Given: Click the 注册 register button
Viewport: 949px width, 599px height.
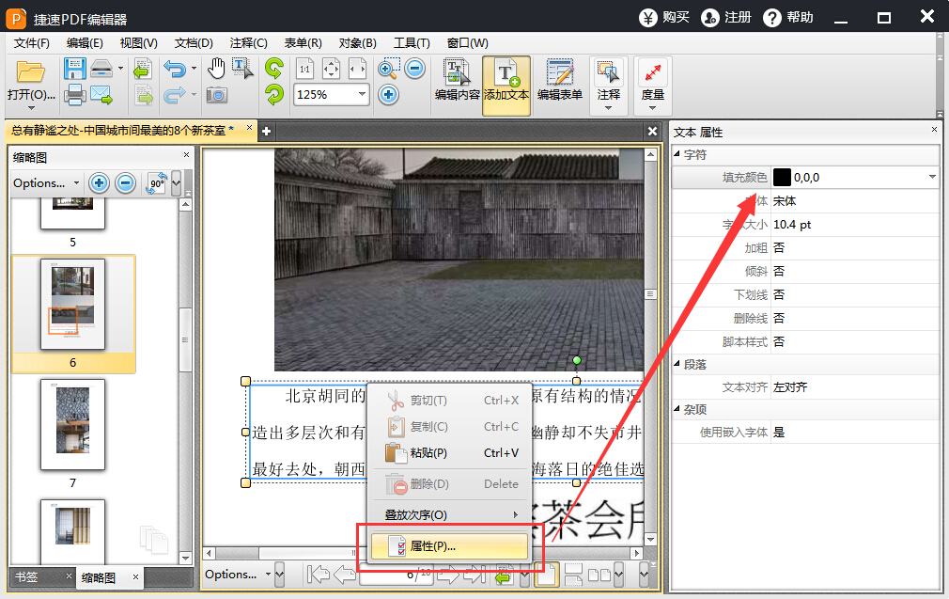Looking at the screenshot, I should [x=726, y=18].
